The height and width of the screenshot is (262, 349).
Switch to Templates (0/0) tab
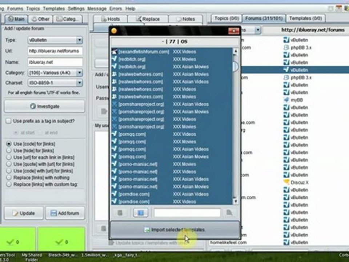click(x=306, y=18)
